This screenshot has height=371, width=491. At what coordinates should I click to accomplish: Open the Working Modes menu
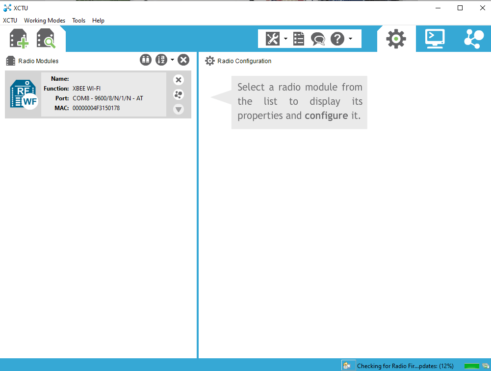coord(45,21)
